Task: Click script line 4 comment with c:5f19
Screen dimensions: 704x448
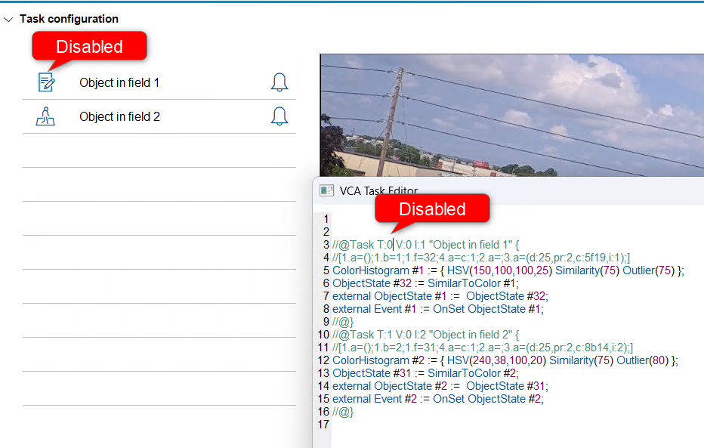Action: 481,258
